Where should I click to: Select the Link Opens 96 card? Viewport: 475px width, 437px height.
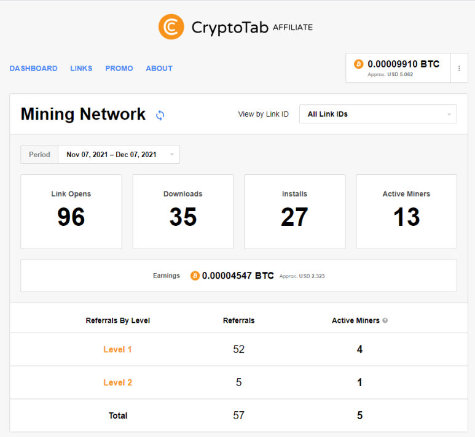71,212
